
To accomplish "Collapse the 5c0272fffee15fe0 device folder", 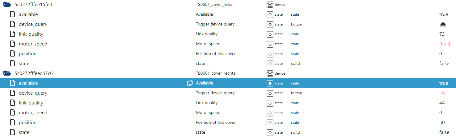I will pyautogui.click(x=7, y=5).
